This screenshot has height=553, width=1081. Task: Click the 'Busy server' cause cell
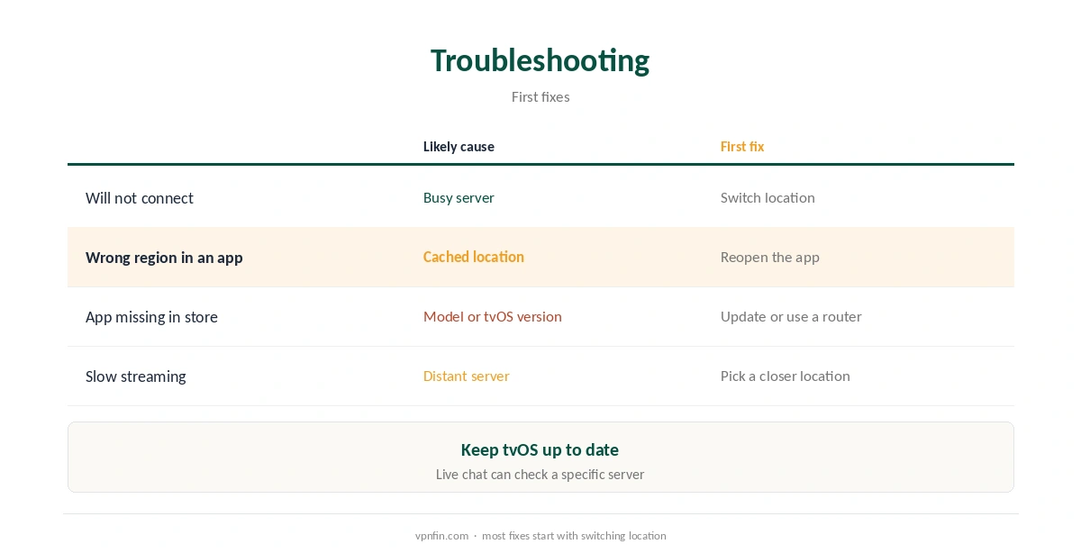click(x=459, y=198)
